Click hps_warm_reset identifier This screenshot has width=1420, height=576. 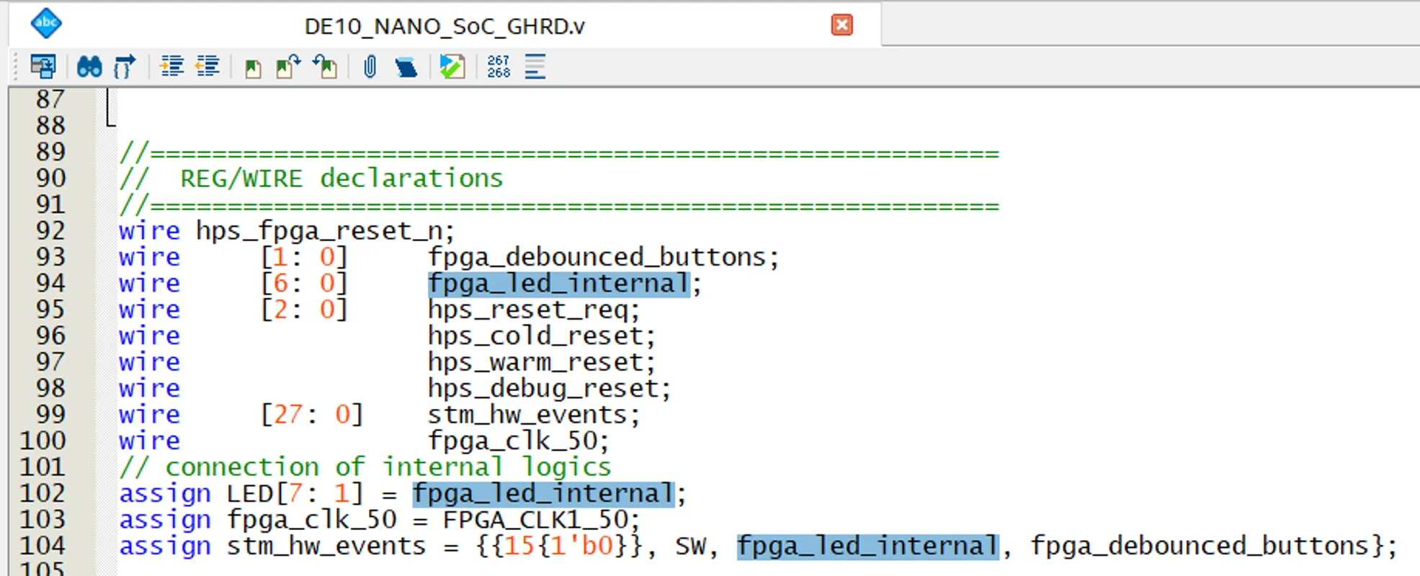click(x=535, y=362)
